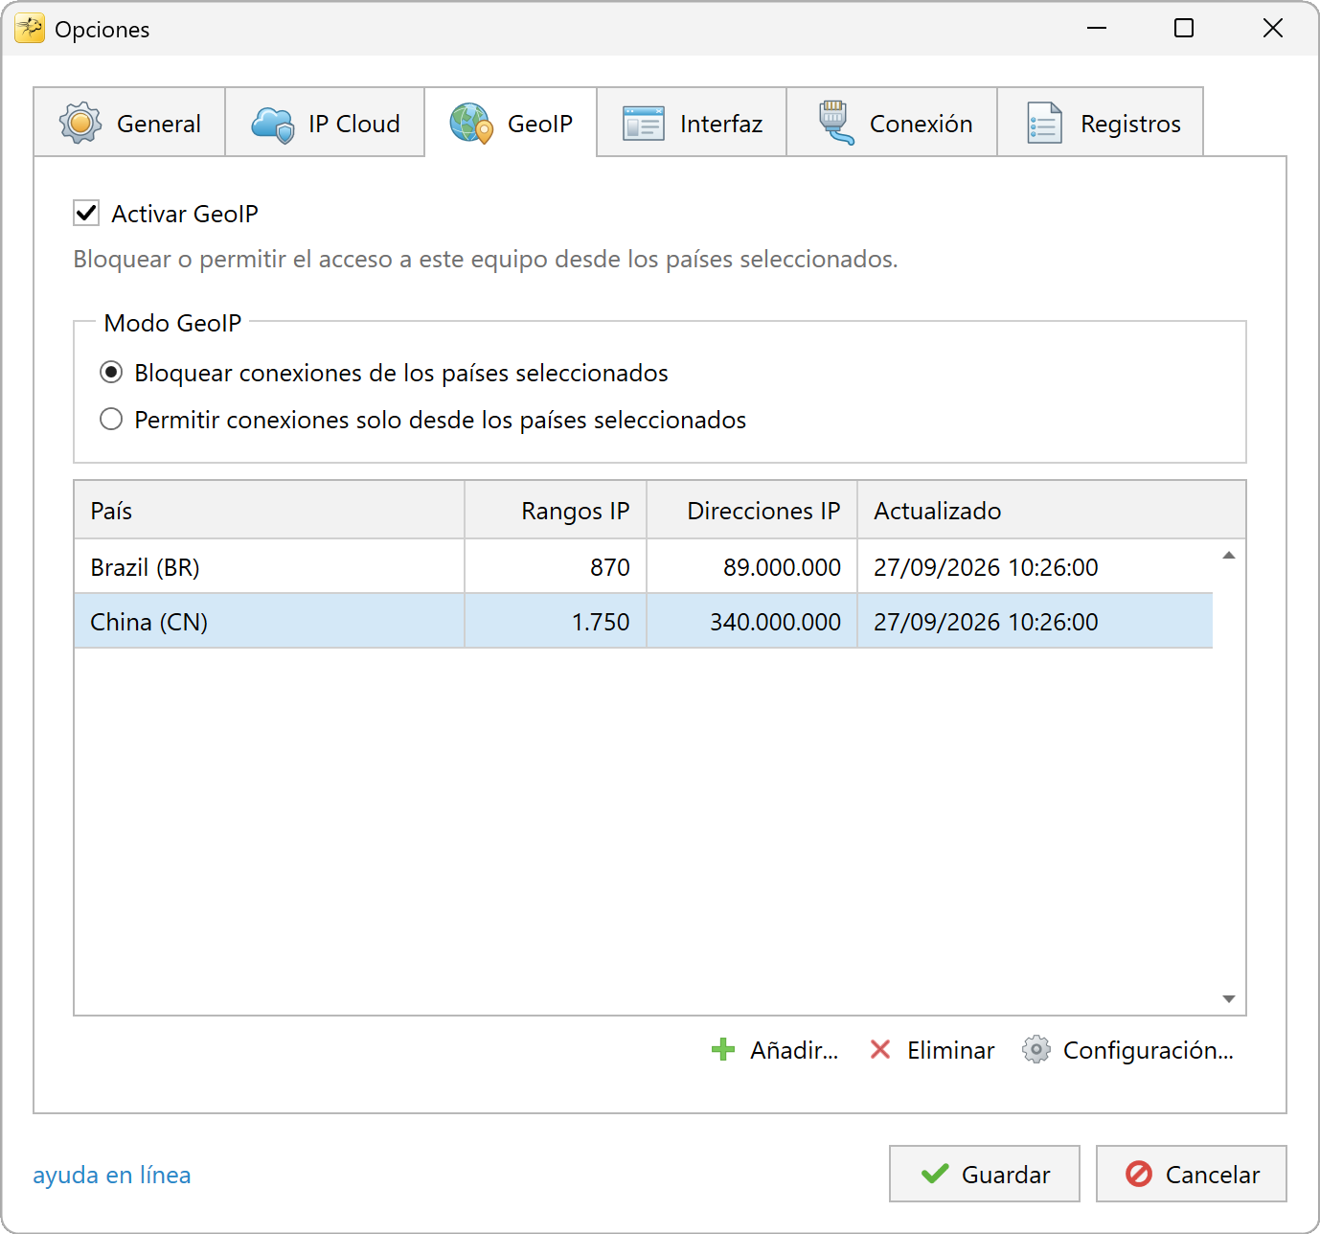
Task: Click the GeoIP globe icon
Action: 471,124
